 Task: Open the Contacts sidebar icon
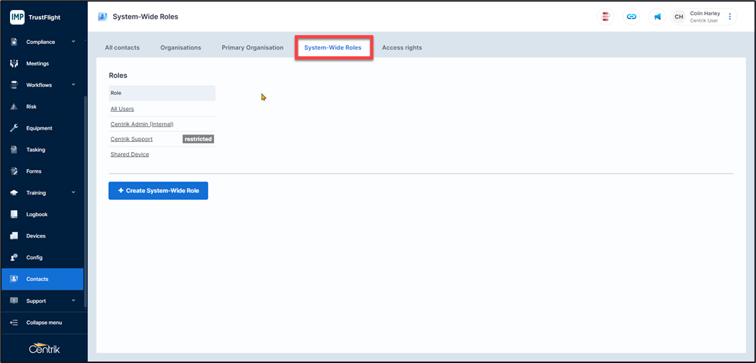(x=14, y=279)
